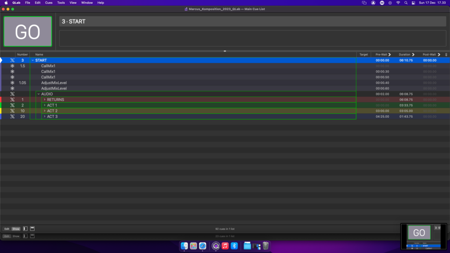
Task: Click ACT 3 duration 01:43.75
Action: click(406, 116)
